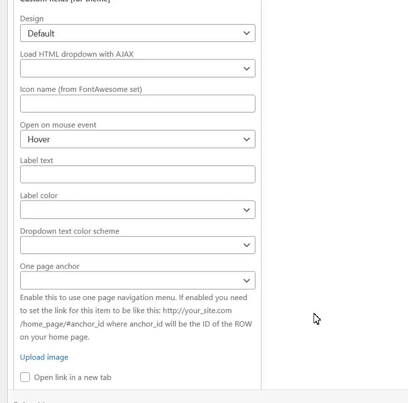The width and height of the screenshot is (408, 403).
Task: Focus the Icon name FontAwesome text field
Action: (x=137, y=104)
